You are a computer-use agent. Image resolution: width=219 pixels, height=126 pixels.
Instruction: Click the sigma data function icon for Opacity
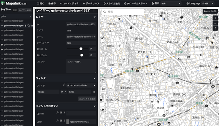tap(64, 112)
